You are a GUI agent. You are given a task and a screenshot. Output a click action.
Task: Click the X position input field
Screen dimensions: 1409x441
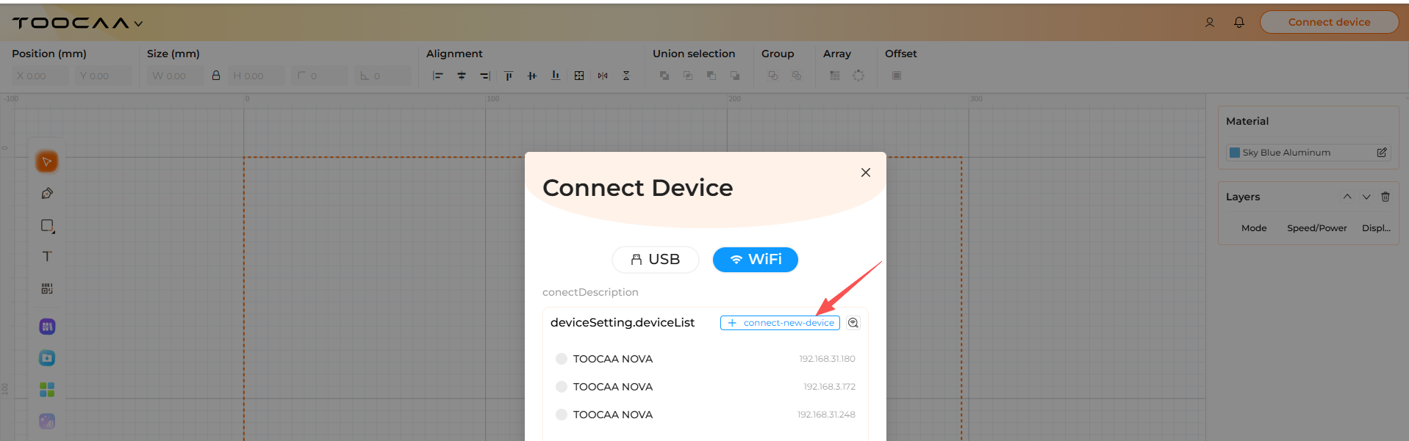coord(40,76)
